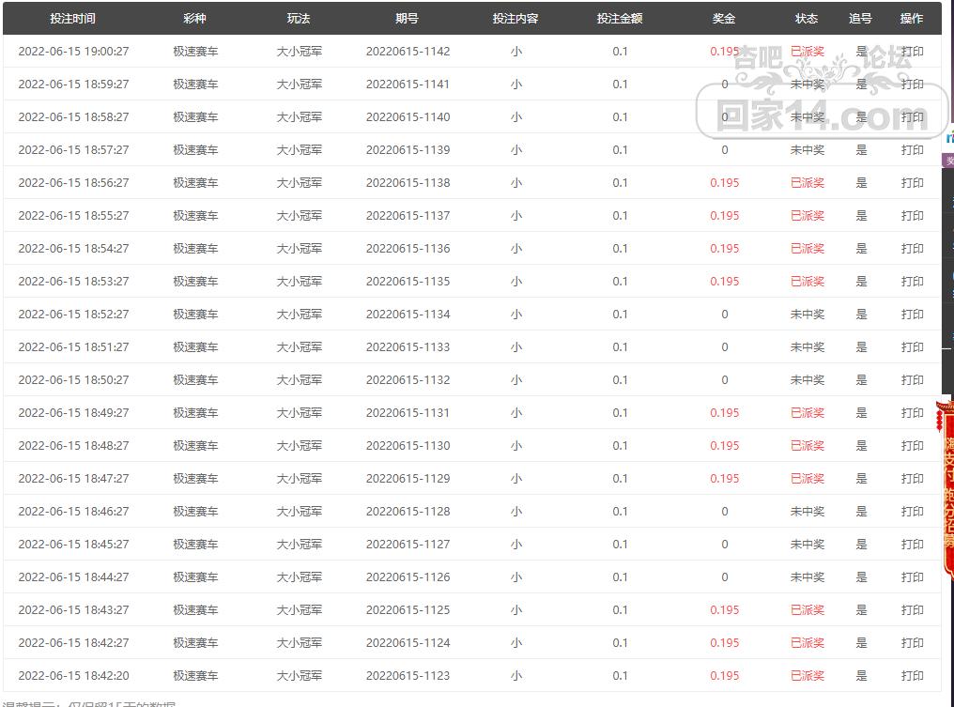This screenshot has height=707, width=954.
Task: Click 打印 in the 20220615-1123 row
Action: coord(912,675)
